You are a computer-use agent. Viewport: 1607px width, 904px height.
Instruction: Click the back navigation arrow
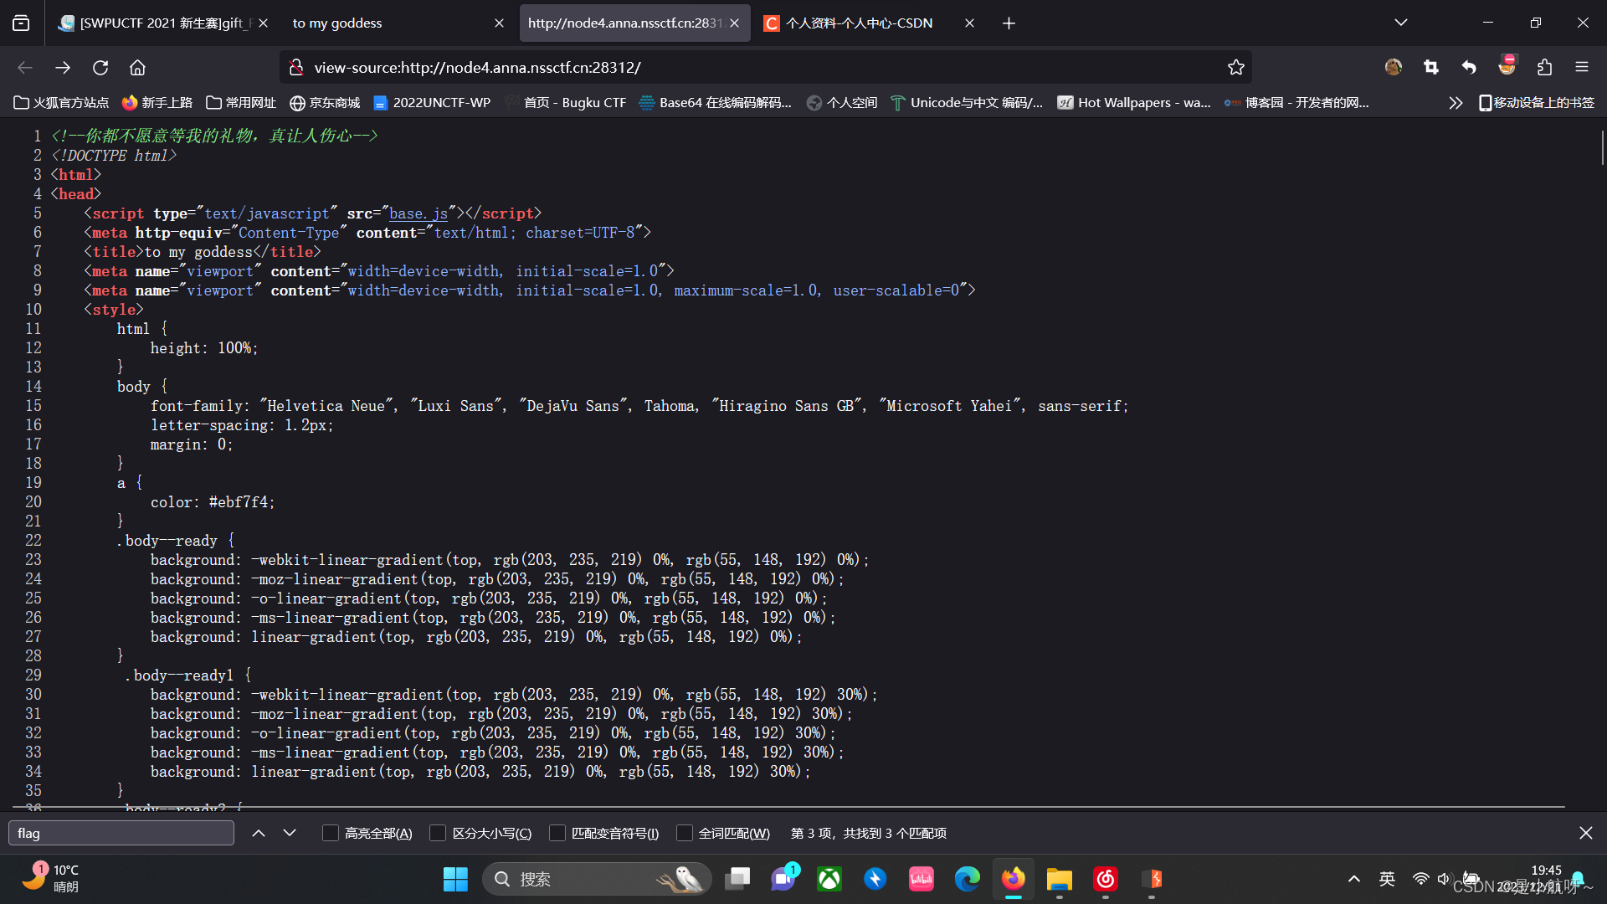tap(24, 68)
